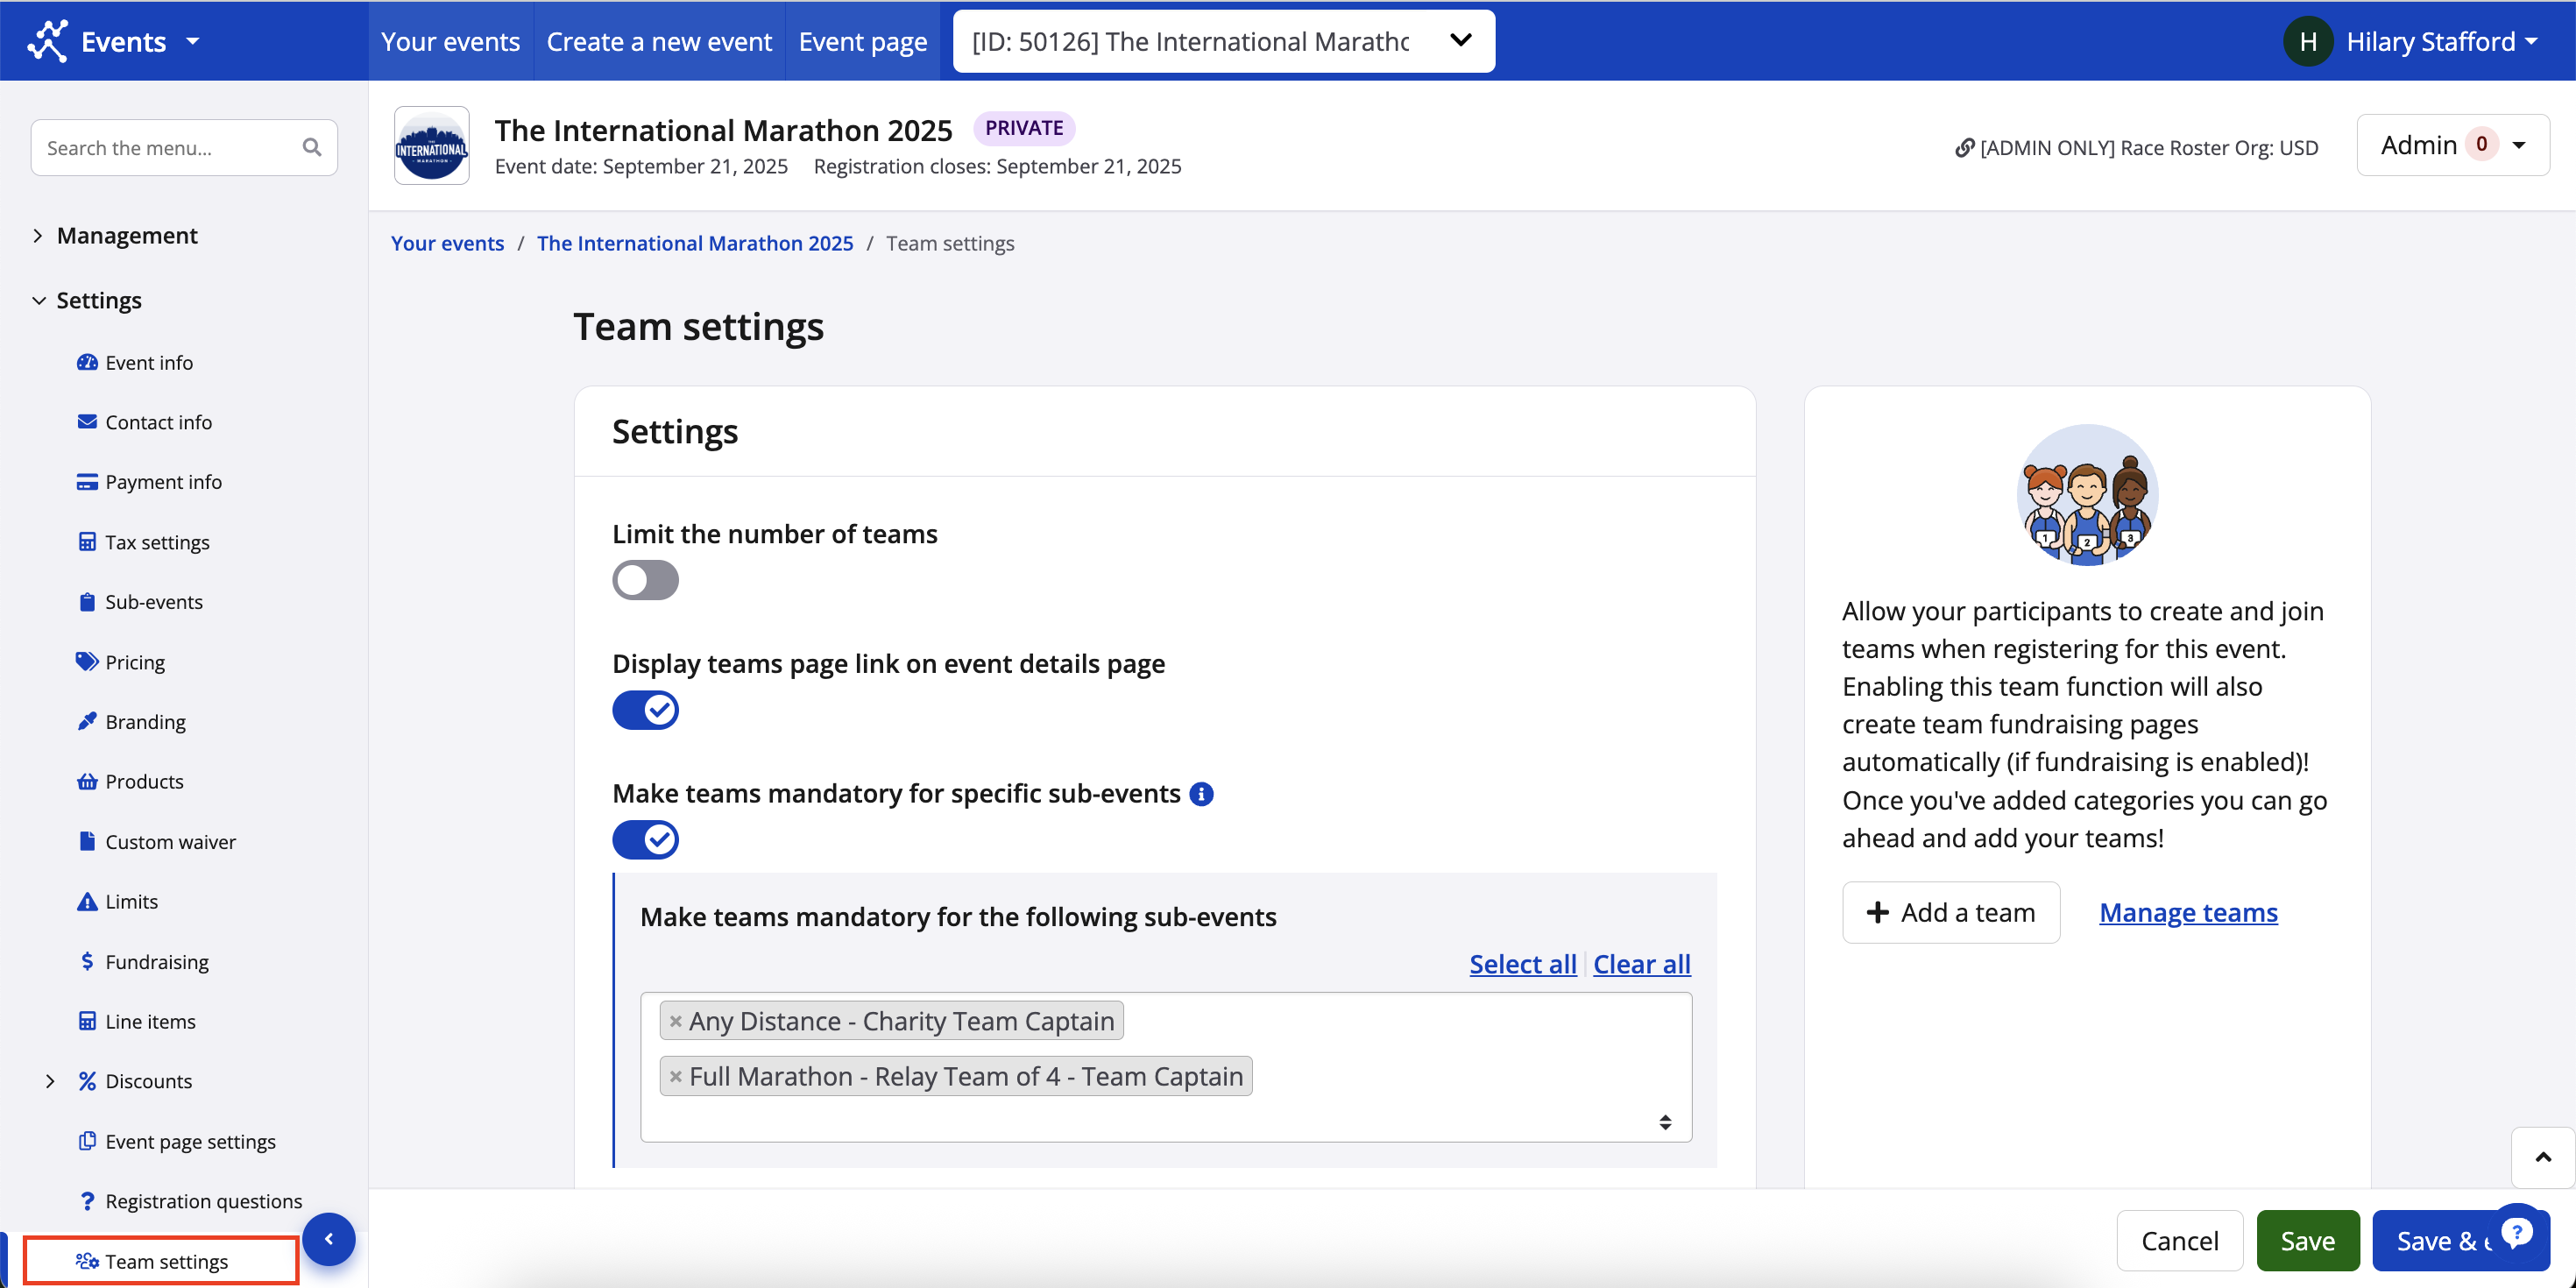
Task: Click the search magnifier icon in menu
Action: (312, 147)
